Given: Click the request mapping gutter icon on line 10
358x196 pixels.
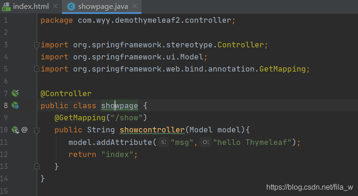Looking at the screenshot, I should 15,130.
